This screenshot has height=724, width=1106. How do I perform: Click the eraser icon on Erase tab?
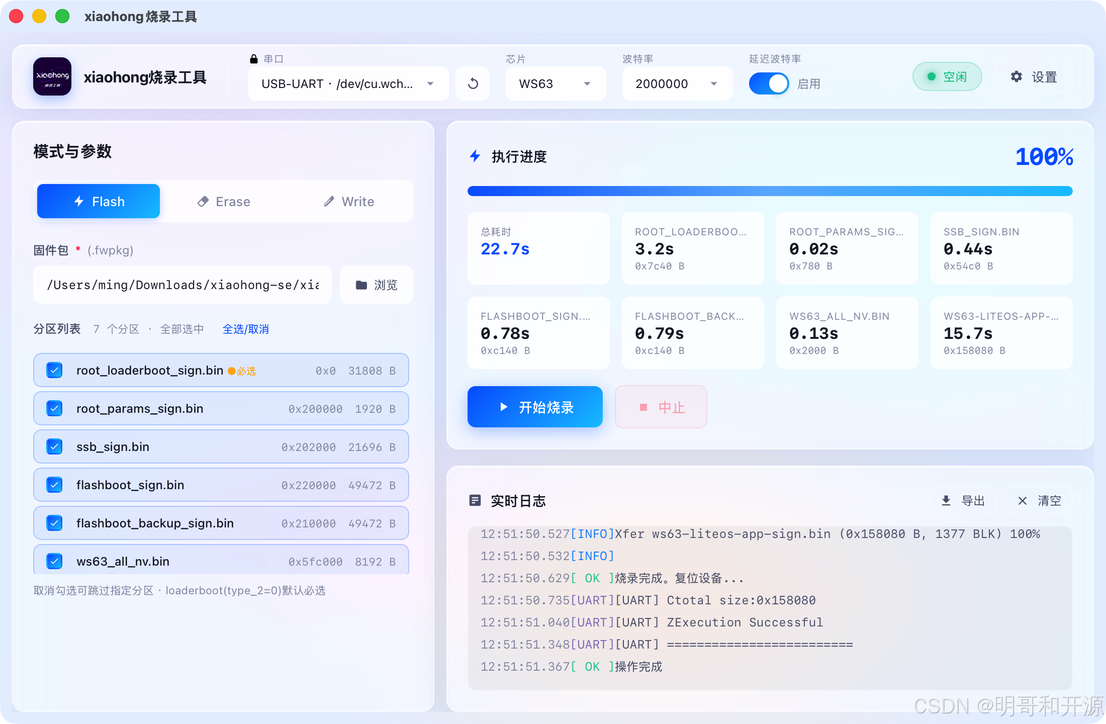coord(203,202)
